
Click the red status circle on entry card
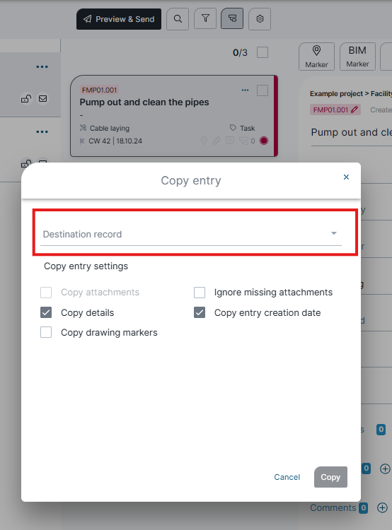coord(264,141)
